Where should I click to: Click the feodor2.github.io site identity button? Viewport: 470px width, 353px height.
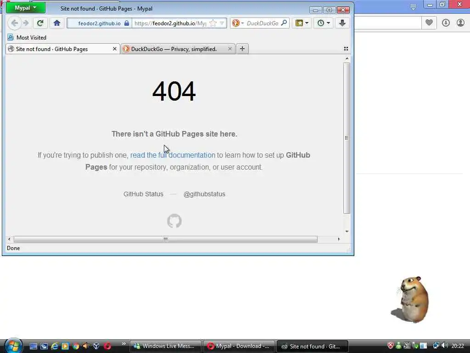(99, 23)
